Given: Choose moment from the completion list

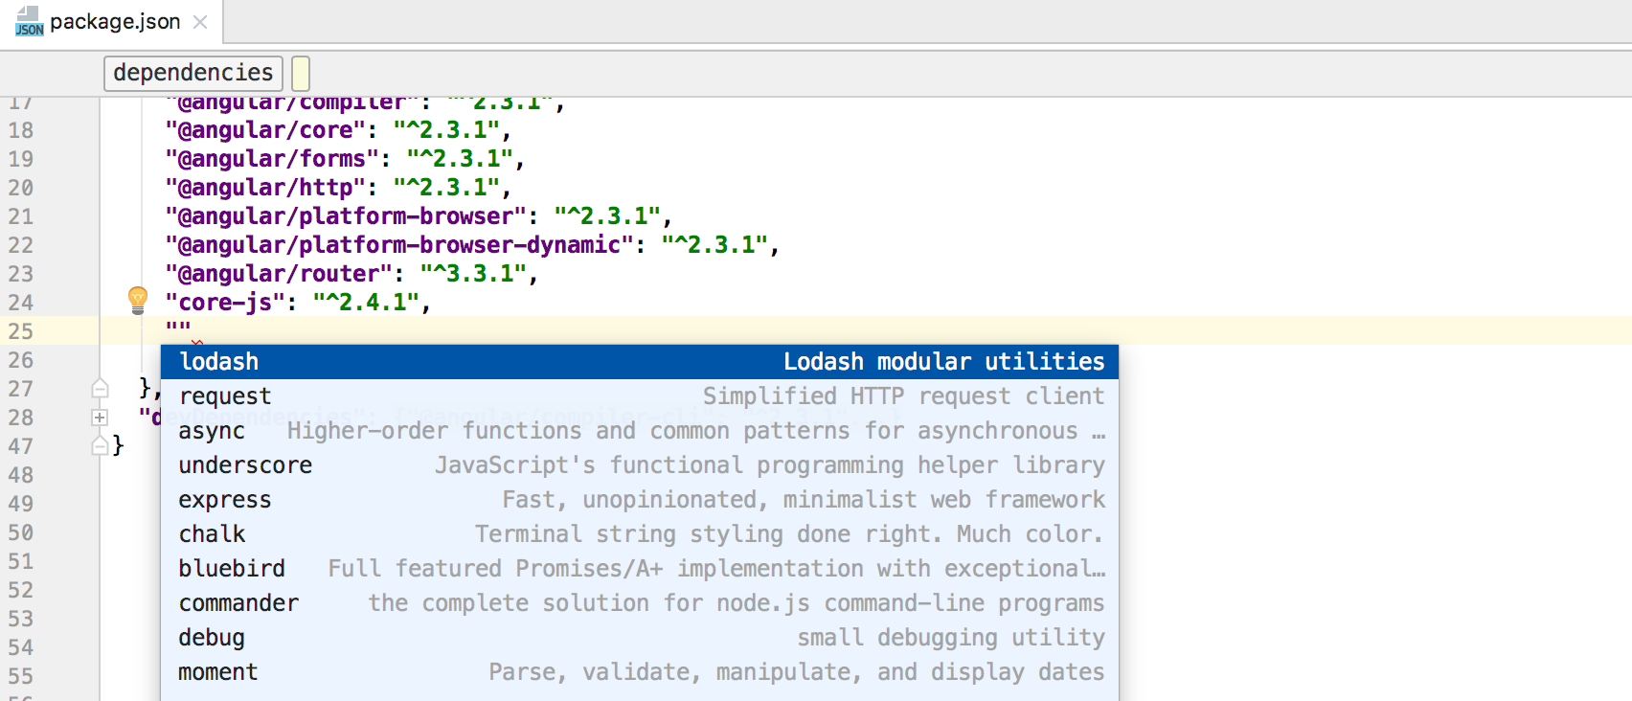Looking at the screenshot, I should pyautogui.click(x=640, y=672).
